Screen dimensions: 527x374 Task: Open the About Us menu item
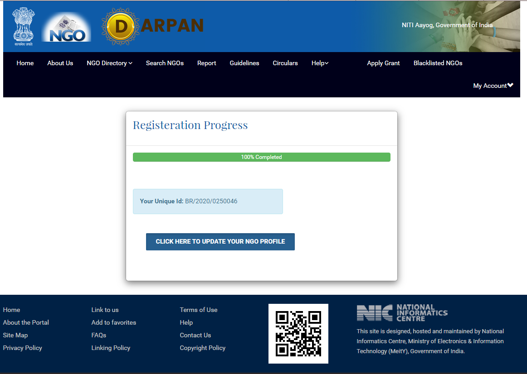click(x=60, y=63)
